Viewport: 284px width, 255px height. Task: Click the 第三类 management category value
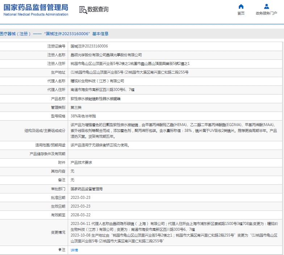pyautogui.click(x=76, y=107)
